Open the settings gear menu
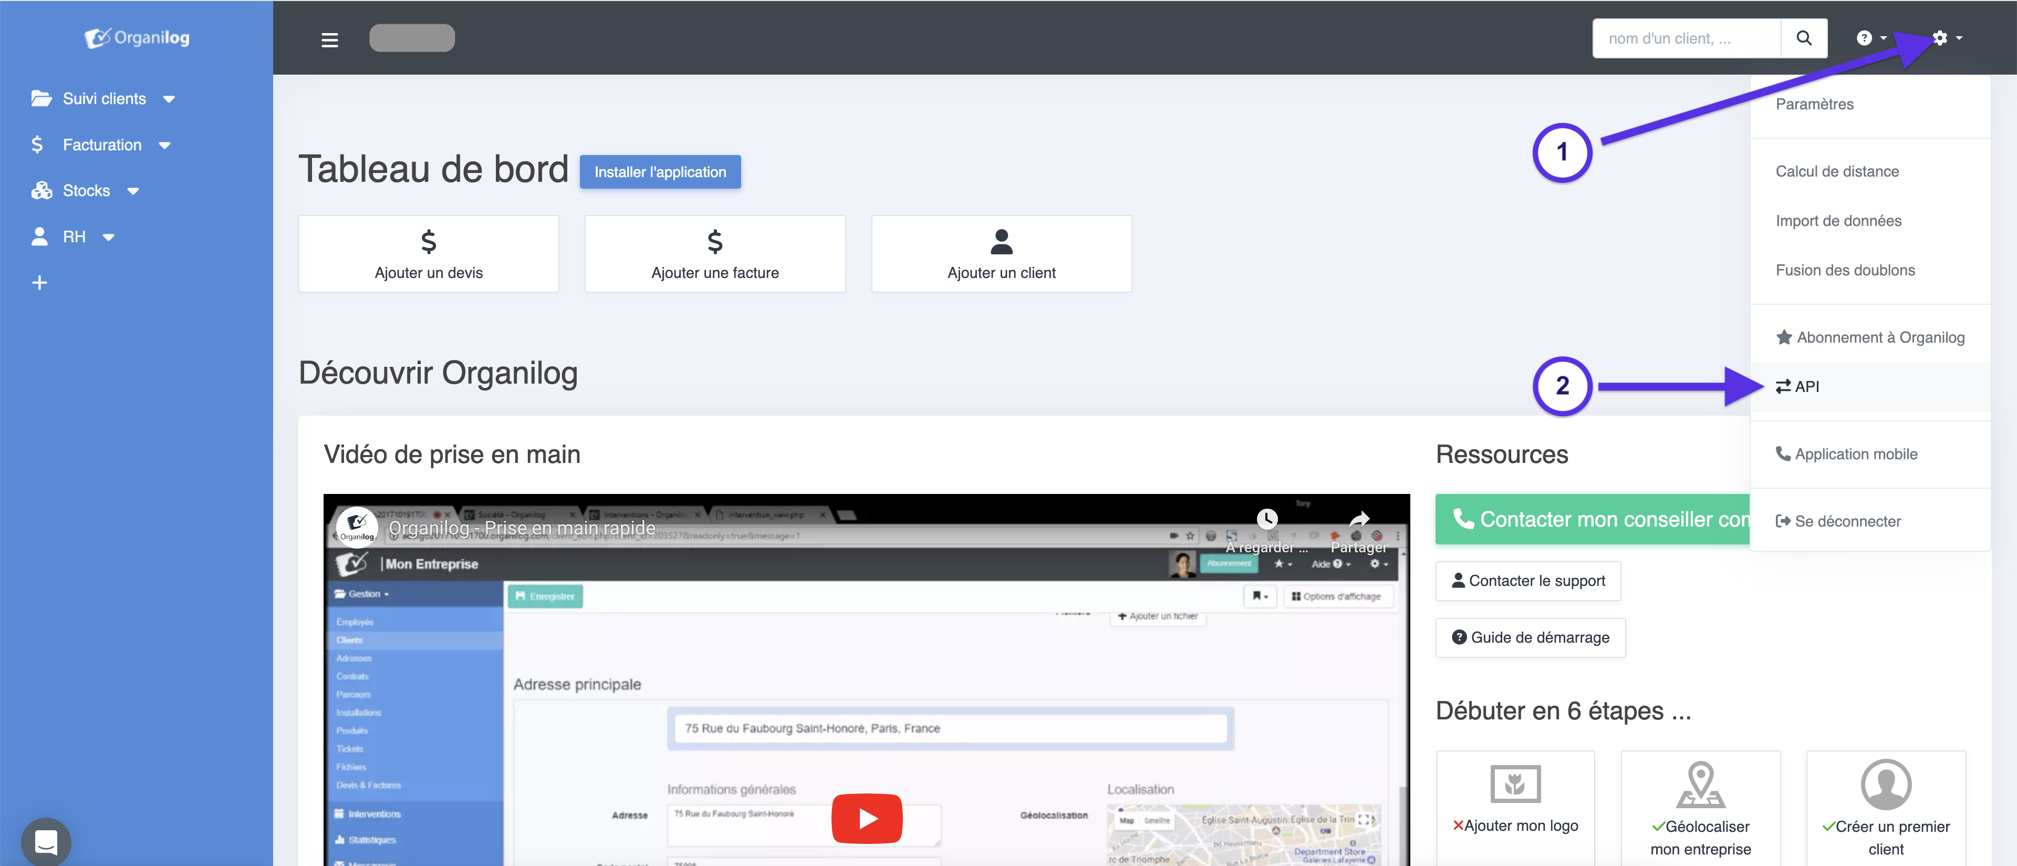The image size is (2017, 866). click(x=1939, y=38)
